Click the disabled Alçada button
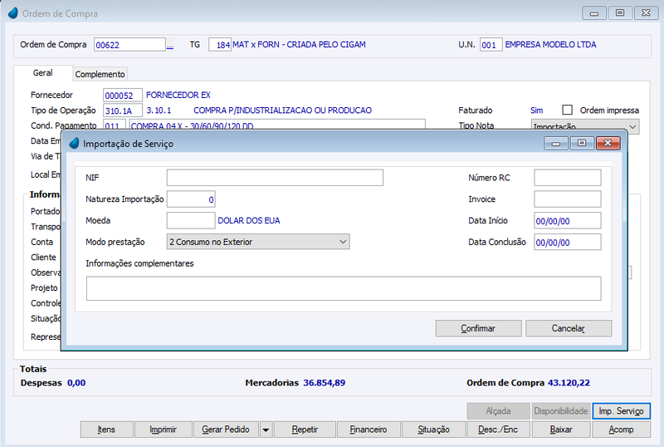 499,411
